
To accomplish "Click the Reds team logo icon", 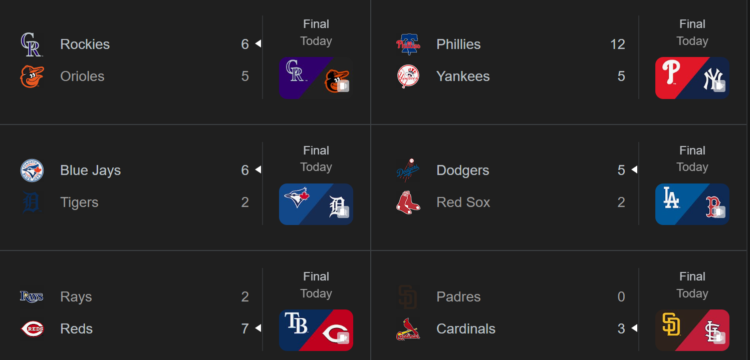I will [32, 329].
